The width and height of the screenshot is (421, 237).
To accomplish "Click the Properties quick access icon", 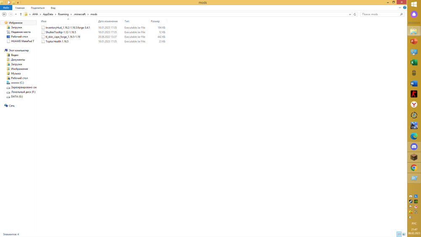I will coord(9,3).
